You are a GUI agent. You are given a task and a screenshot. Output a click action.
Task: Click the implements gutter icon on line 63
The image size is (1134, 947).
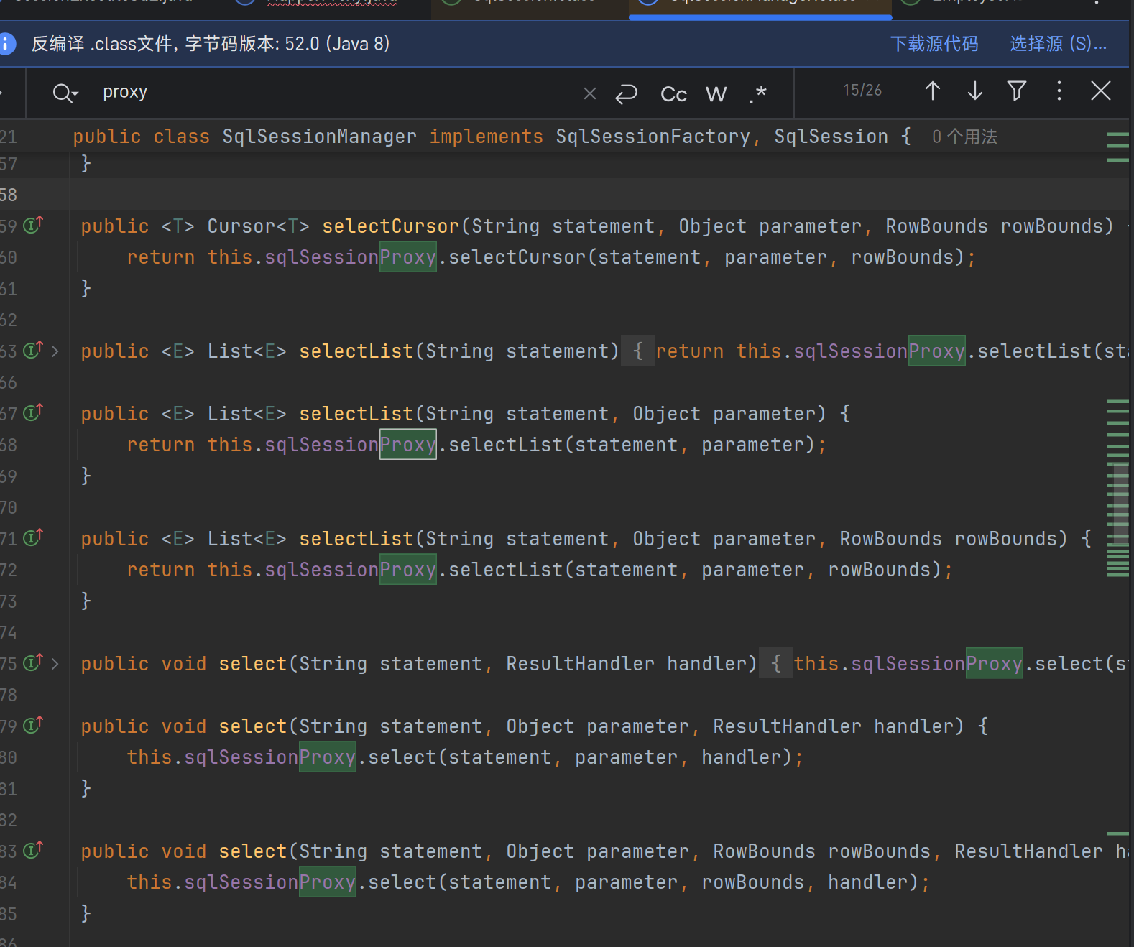point(33,350)
